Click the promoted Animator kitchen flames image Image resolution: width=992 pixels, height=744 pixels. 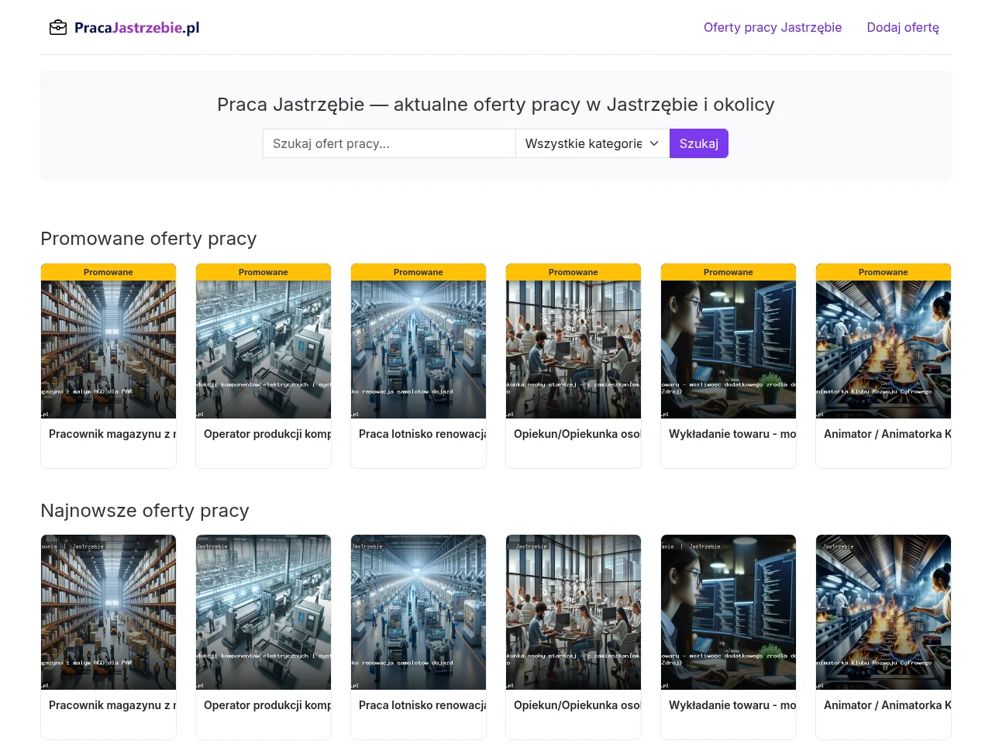pyautogui.click(x=883, y=350)
